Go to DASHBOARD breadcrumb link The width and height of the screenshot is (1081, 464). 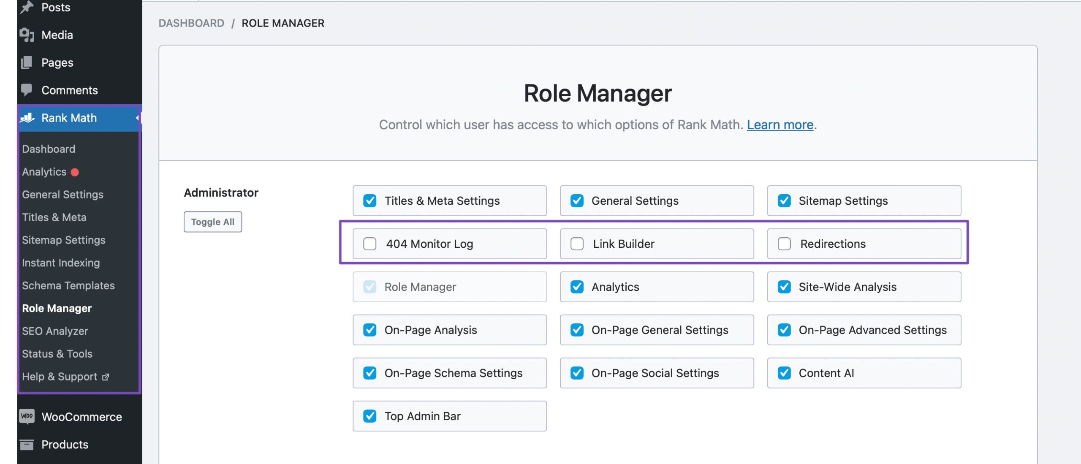[x=191, y=23]
